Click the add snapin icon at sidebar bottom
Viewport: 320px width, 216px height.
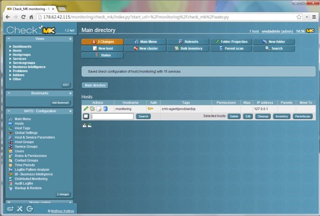(x=10, y=209)
